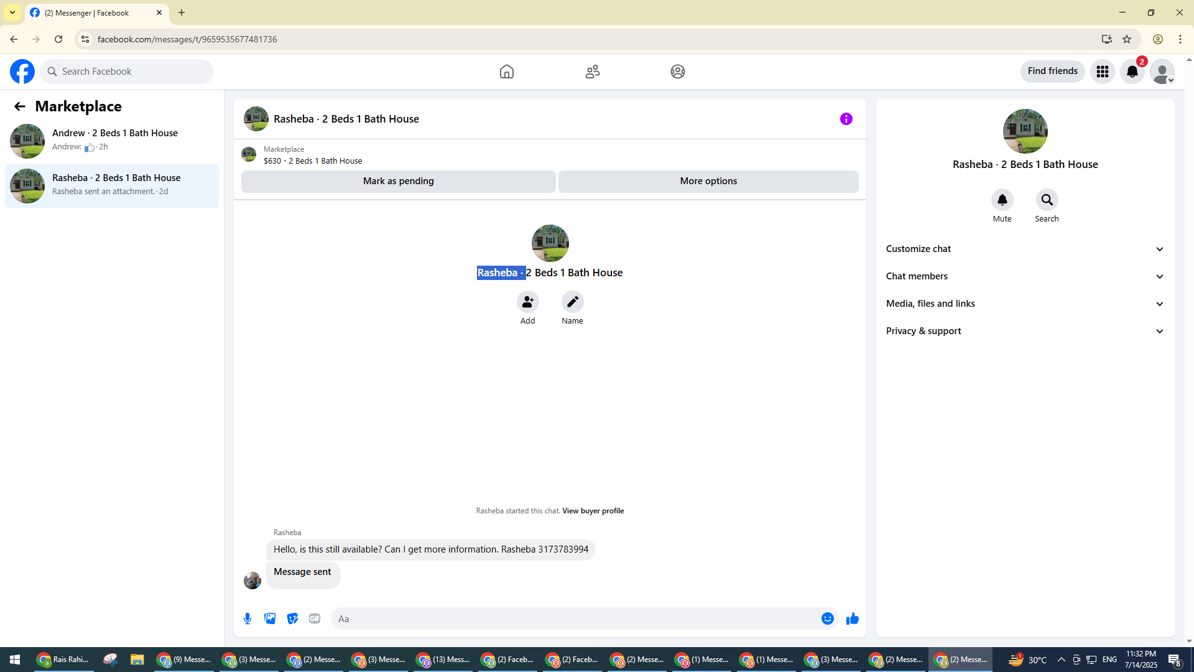Expand the Chat members section
Viewport: 1194px width, 672px height.
point(1025,276)
